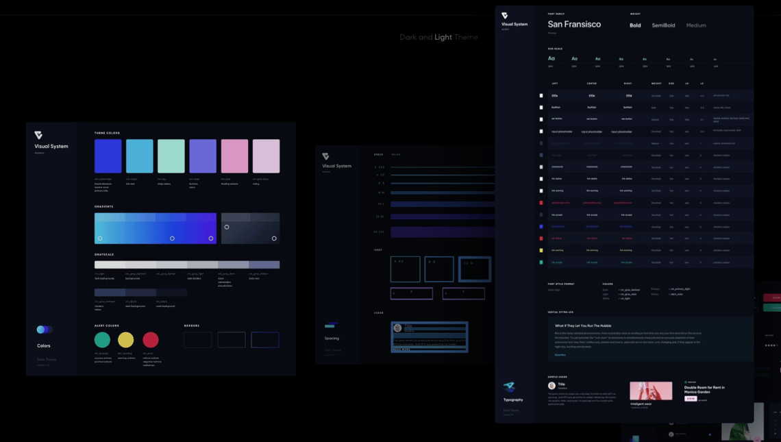The width and height of the screenshot is (781, 442).
Task: Open the Intelligent wear pink thumbnail
Action: click(x=651, y=391)
